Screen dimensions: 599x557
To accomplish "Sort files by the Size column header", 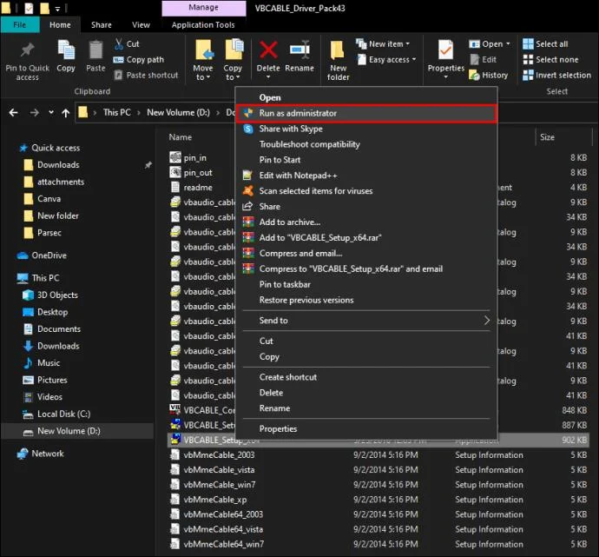I will pos(547,137).
